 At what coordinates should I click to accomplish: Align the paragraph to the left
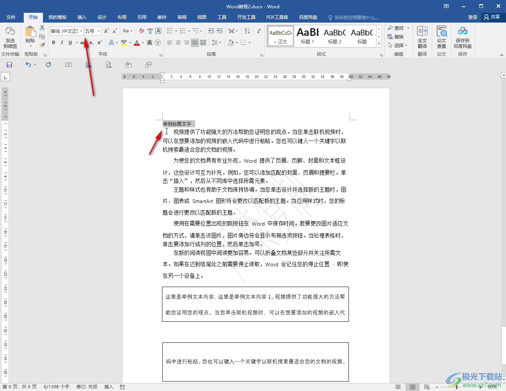(170, 43)
